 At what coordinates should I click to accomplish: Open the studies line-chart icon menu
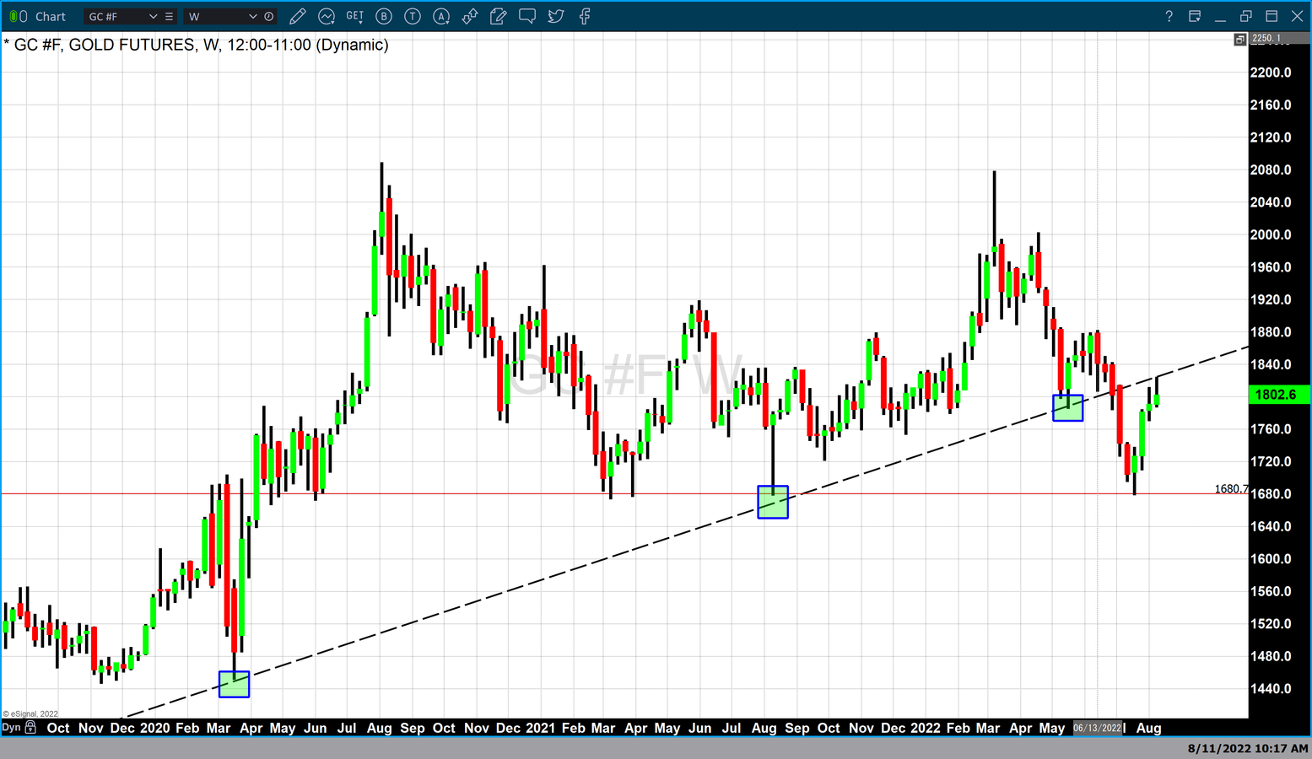point(327,16)
